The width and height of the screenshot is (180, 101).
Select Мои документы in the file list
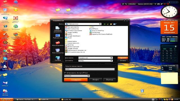coord(72,27)
